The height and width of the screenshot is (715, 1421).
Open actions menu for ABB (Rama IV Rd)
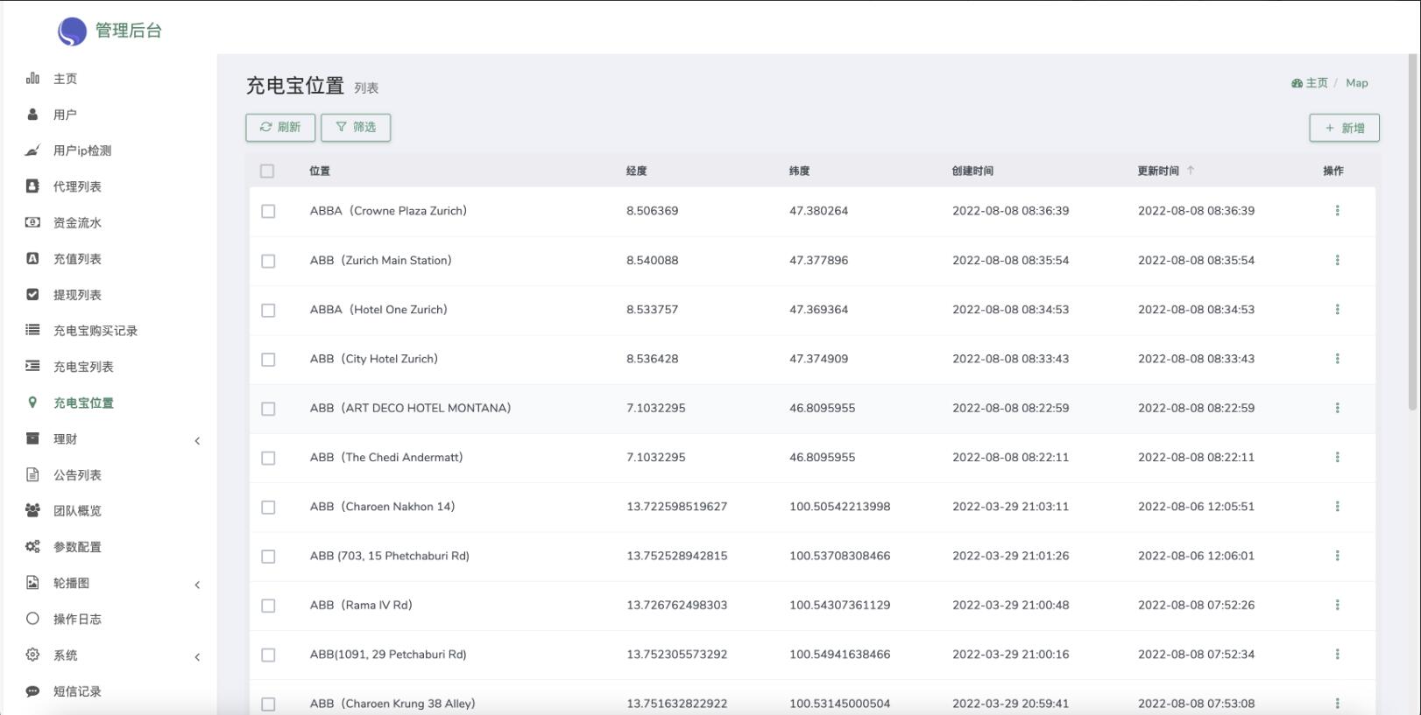1337,605
